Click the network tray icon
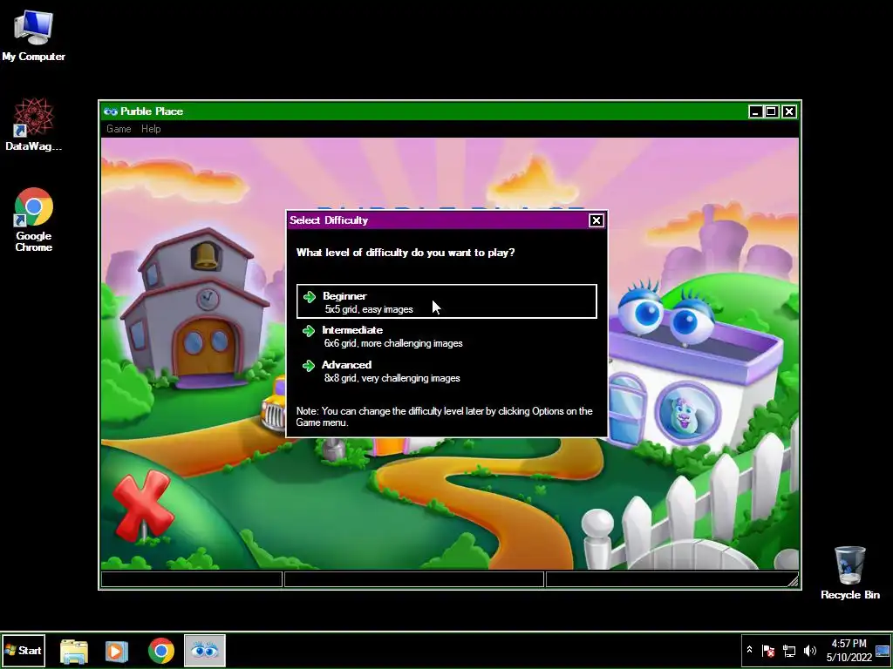This screenshot has height=669, width=893. click(788, 650)
